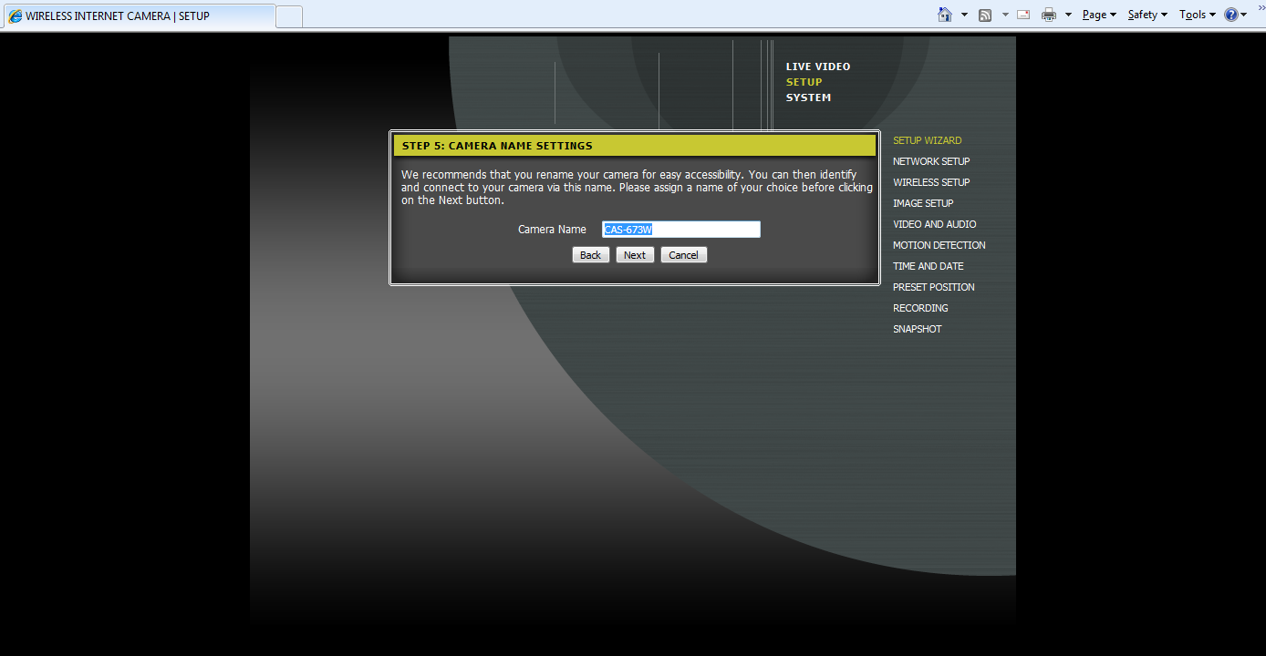Open the Tools menu
The height and width of the screenshot is (656, 1266).
[1197, 15]
